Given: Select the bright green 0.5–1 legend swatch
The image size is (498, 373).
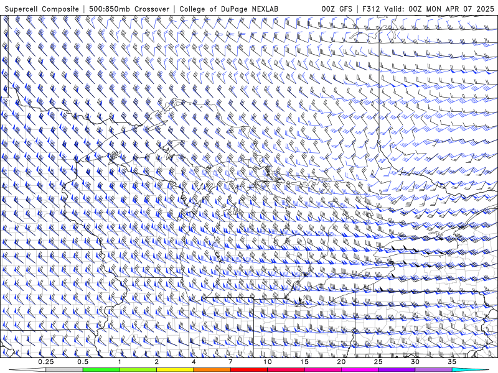Looking at the screenshot, I should (x=101, y=370).
